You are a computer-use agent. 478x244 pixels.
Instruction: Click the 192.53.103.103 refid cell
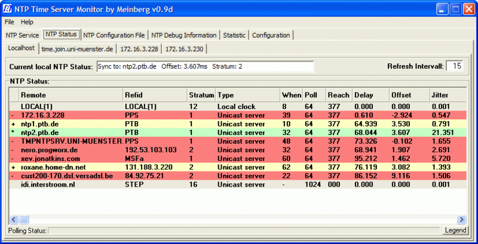(151, 150)
